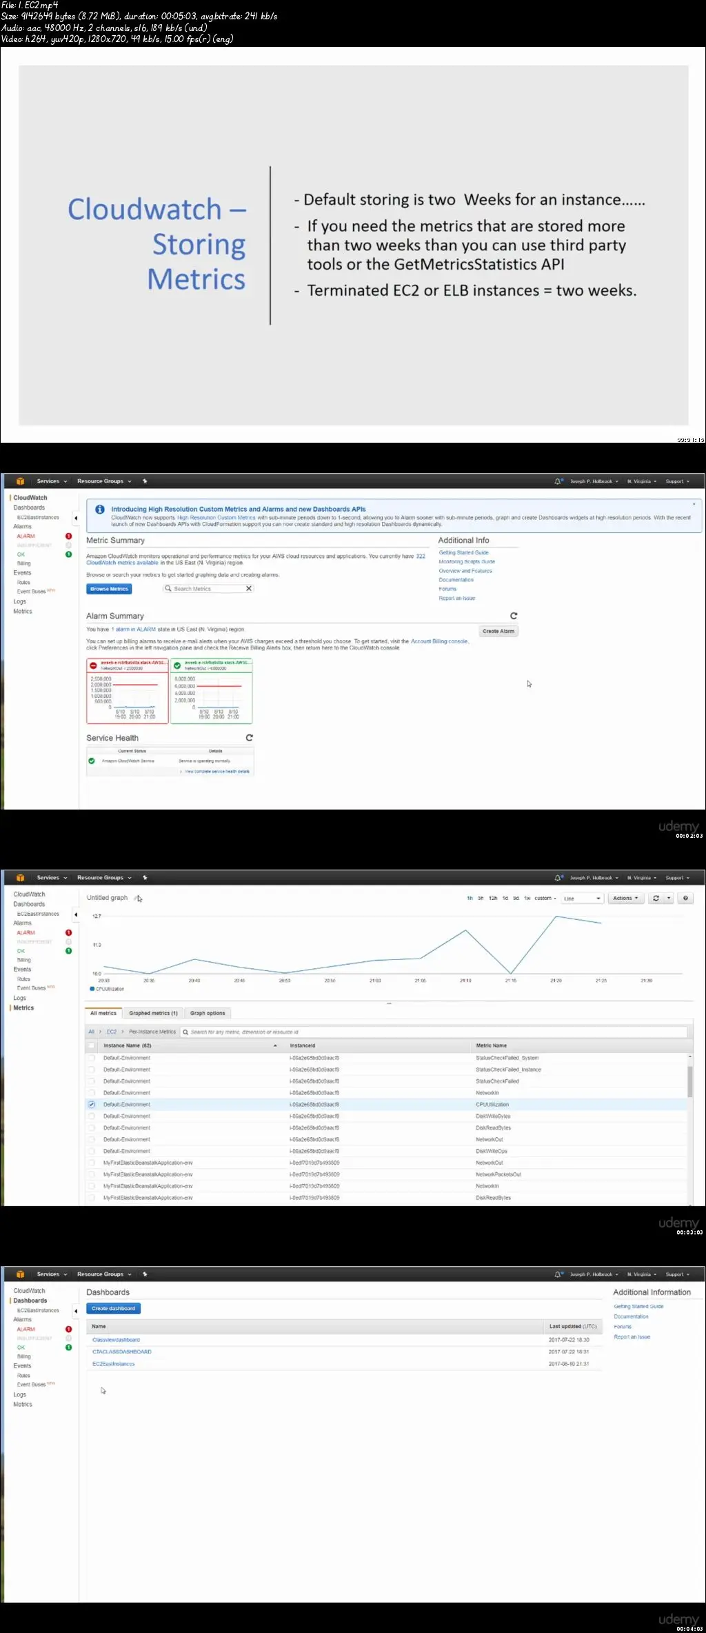
Task: Clear the Search Metrics field with the X
Action: (249, 589)
